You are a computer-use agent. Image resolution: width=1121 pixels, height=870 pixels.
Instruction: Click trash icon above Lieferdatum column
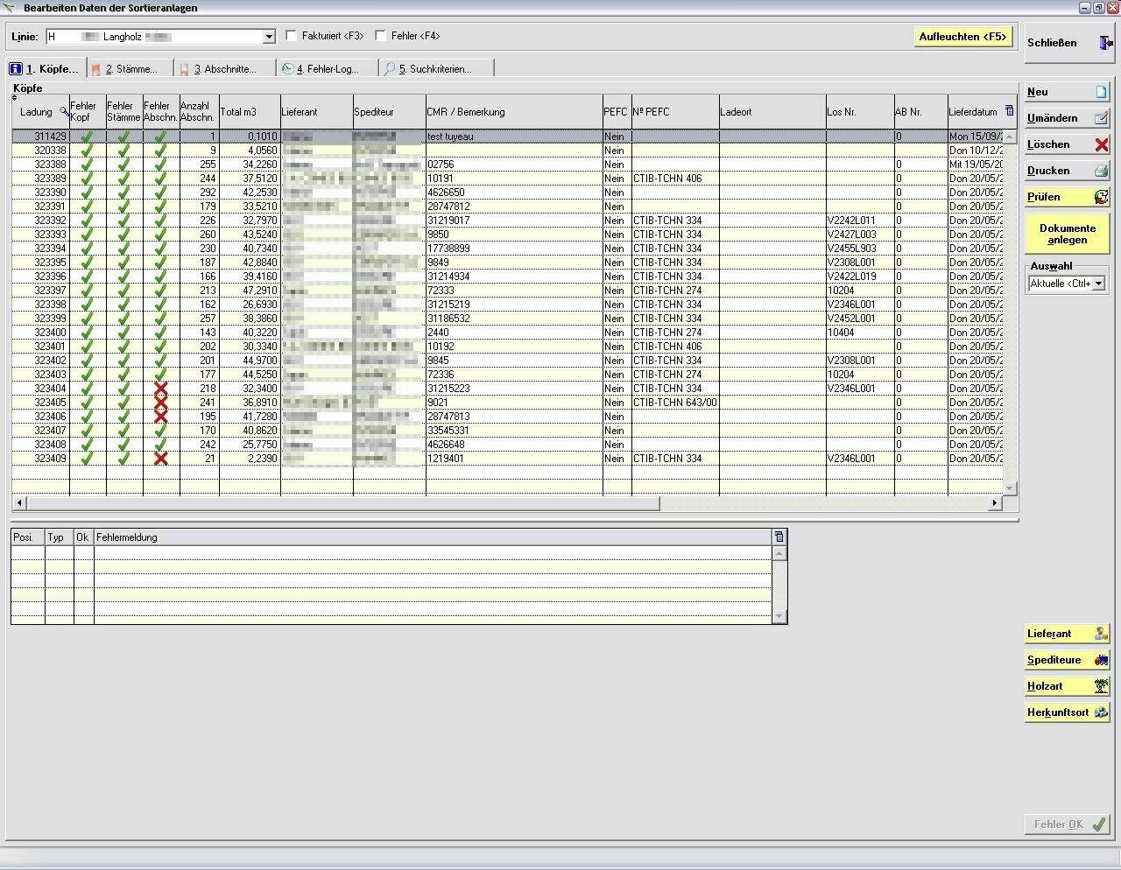(1009, 111)
